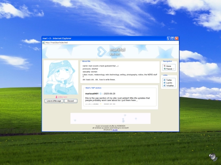This screenshot has width=221, height=165.
Task: Click the pink online-now person icon
Action: pyautogui.click(x=56, y=97)
